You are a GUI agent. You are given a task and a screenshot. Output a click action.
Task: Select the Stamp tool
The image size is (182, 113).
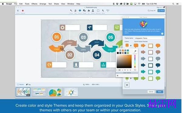point(93,11)
